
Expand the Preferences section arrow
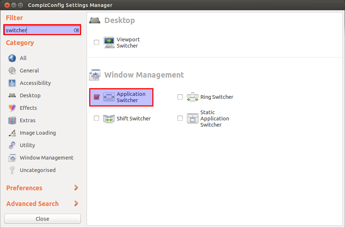76,188
